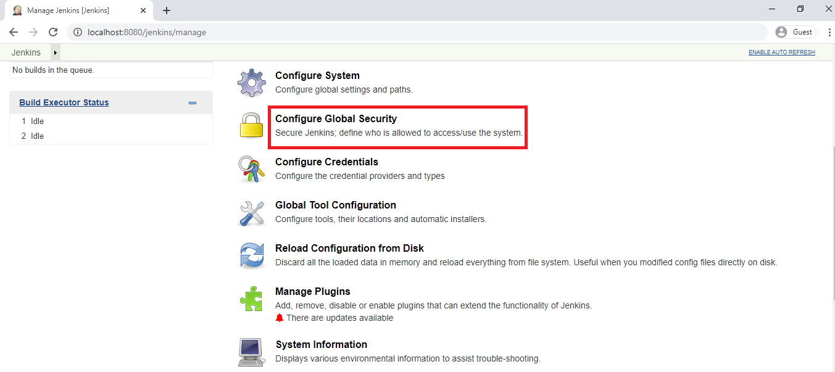Click the System Information computer icon
Viewport: 835px width, 372px height.
click(x=252, y=352)
